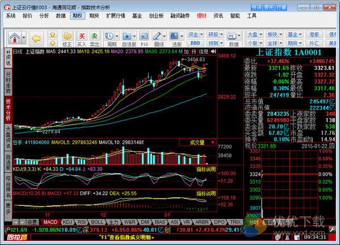Viewport: 340px width, 245px height.
Task: Select the TRIX indicator tab
Action: coord(235,222)
